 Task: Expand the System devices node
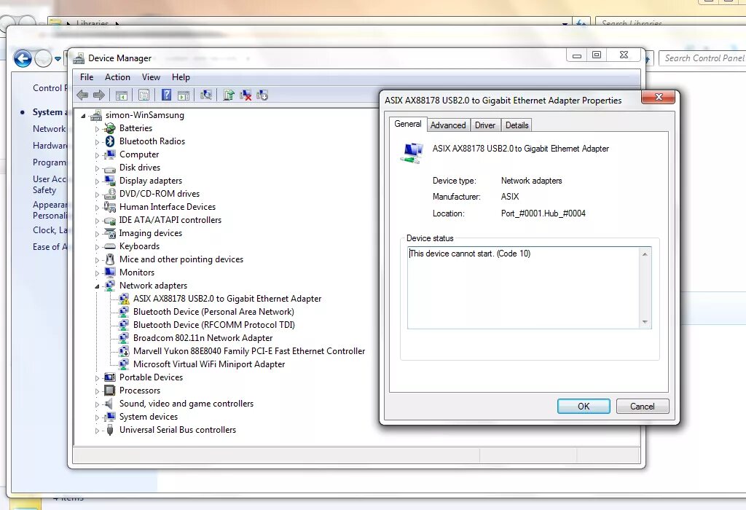click(97, 417)
